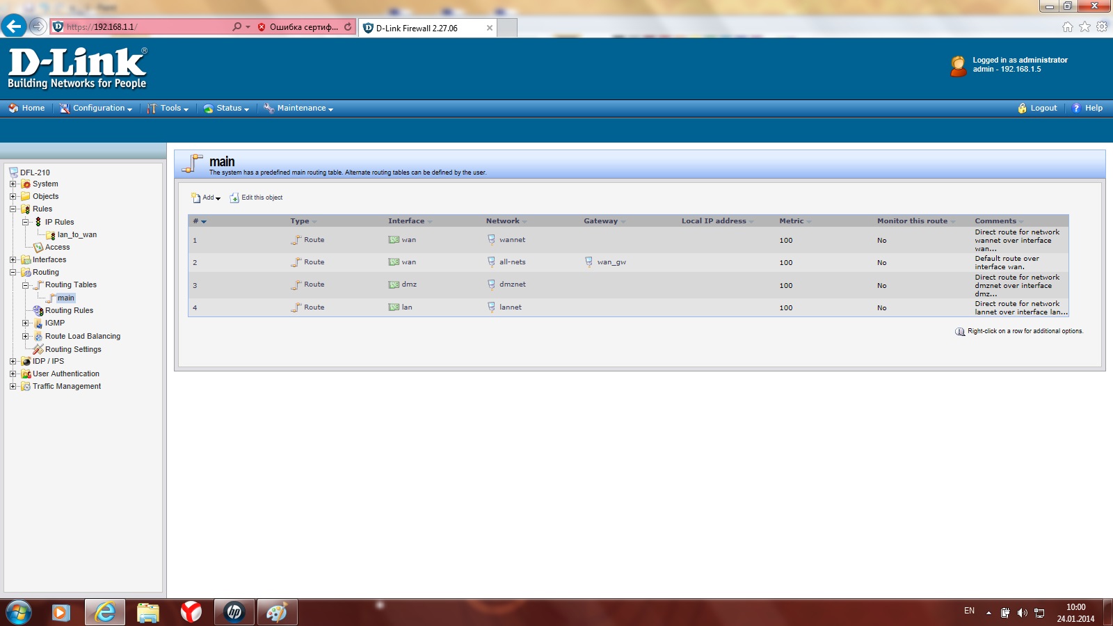This screenshot has width=1113, height=626.
Task: Expand the User Authentication tree node
Action: pos(13,374)
